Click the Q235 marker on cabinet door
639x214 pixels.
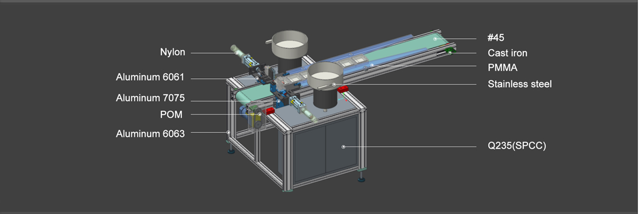coord(343,146)
